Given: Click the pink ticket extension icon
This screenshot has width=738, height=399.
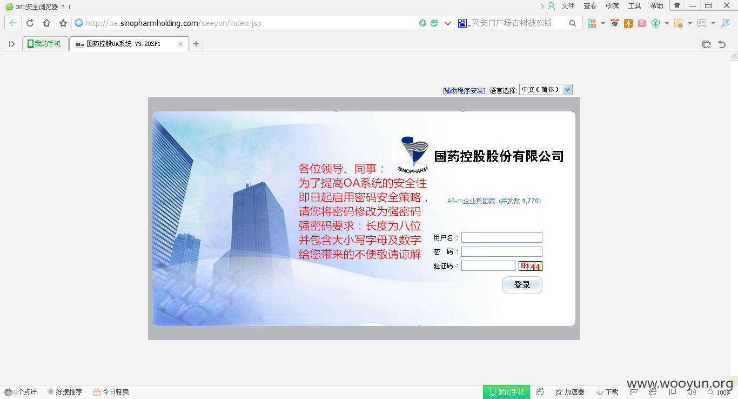Looking at the screenshot, I should click(641, 23).
